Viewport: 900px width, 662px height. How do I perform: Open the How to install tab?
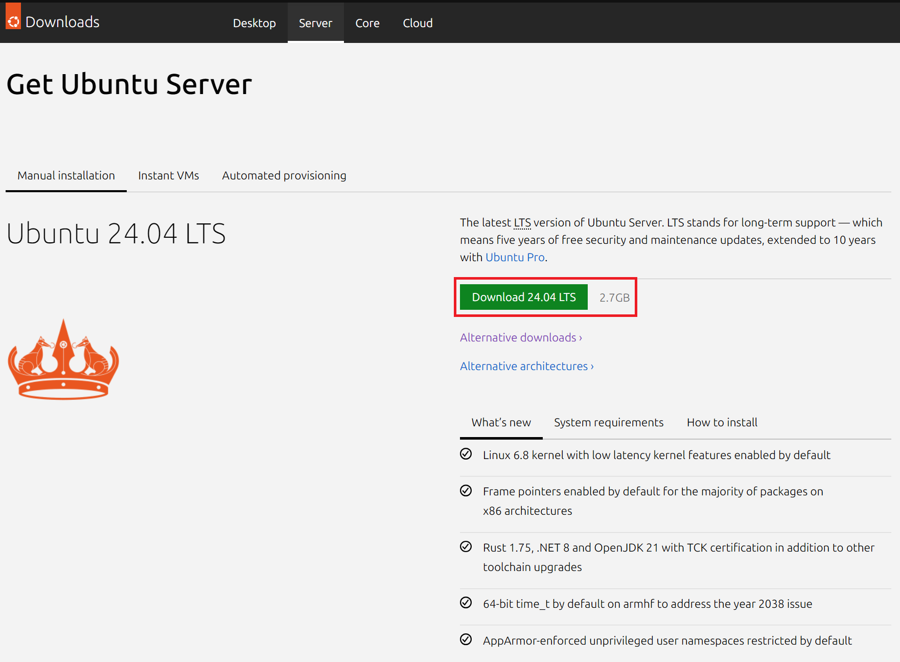[722, 422]
